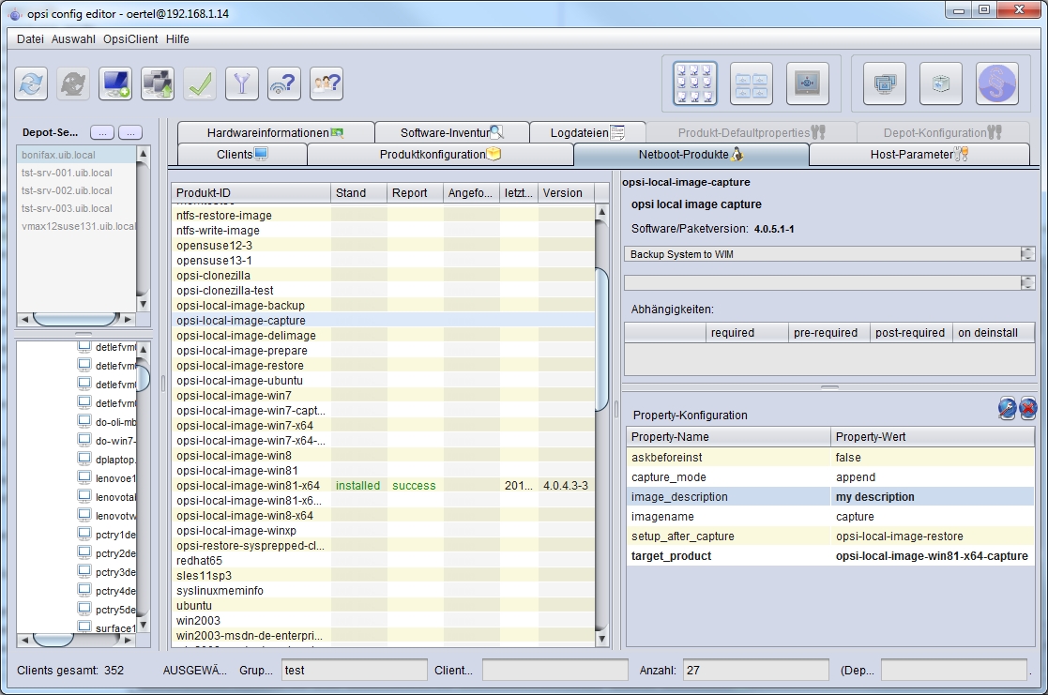Viewport: 1048px width, 695px height.
Task: Select the dplaptop client in tree
Action: click(x=107, y=460)
